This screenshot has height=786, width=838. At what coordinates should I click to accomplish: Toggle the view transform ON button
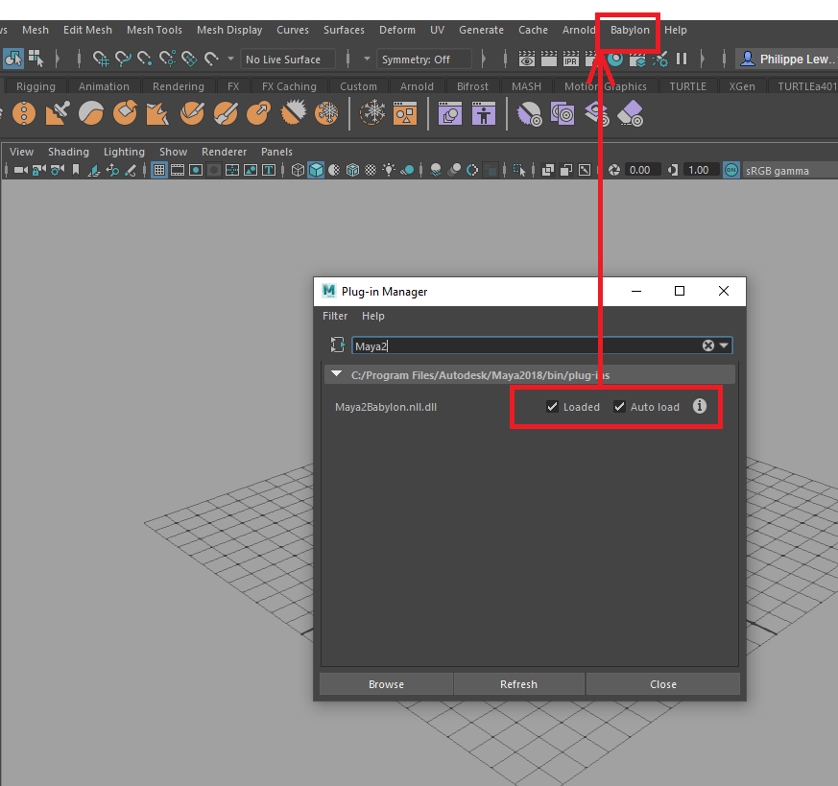[x=731, y=171]
